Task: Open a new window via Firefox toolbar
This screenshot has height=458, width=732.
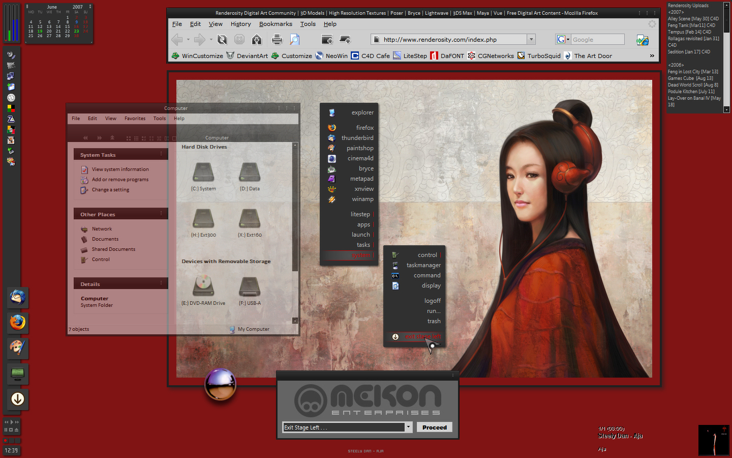Action: point(327,39)
